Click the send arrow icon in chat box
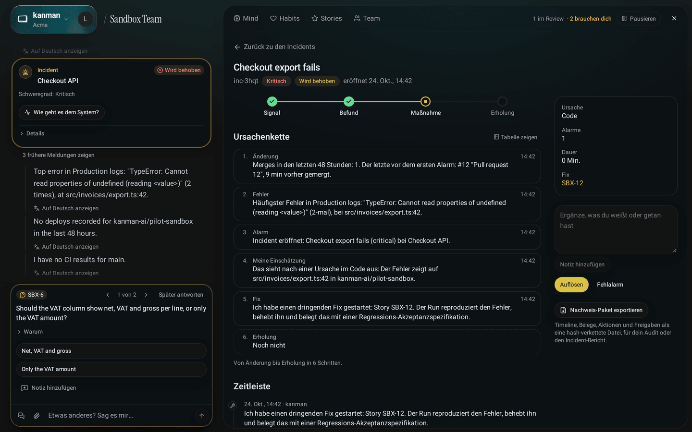692x432 pixels. coord(202,416)
